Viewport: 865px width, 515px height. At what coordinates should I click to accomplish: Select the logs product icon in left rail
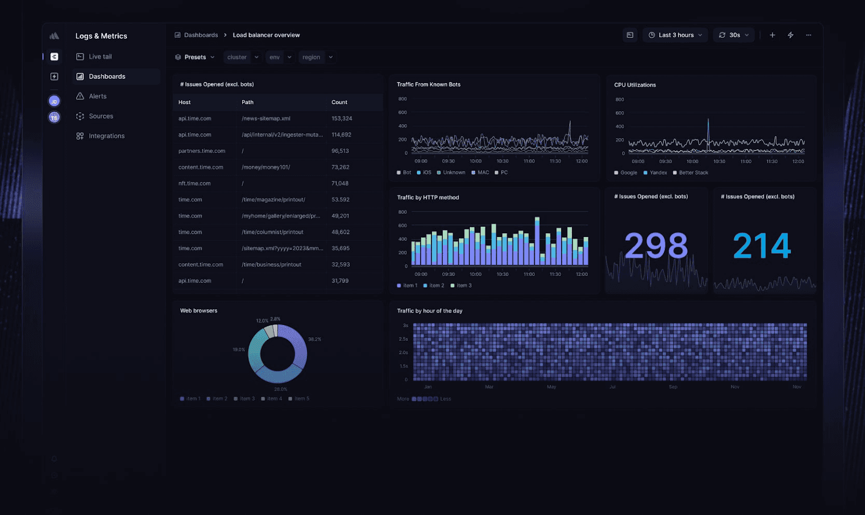54,57
